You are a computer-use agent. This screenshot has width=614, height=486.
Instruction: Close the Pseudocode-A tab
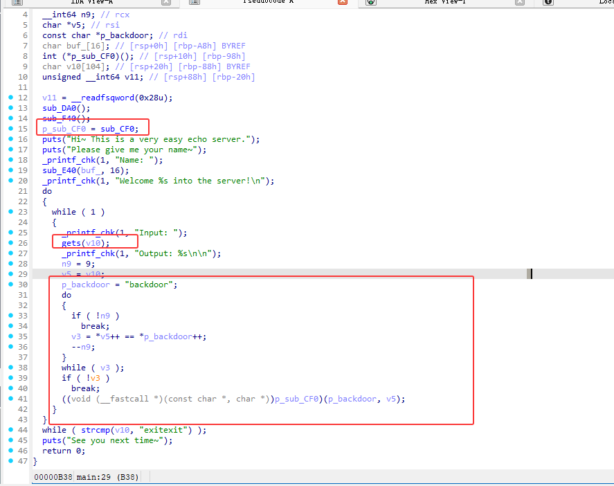[343, 3]
